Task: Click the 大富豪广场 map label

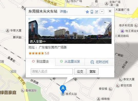Action: click(x=122, y=10)
